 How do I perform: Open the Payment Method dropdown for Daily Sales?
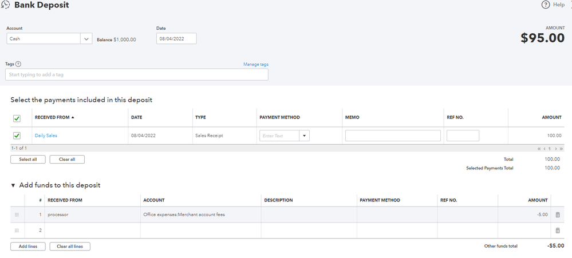pos(304,136)
